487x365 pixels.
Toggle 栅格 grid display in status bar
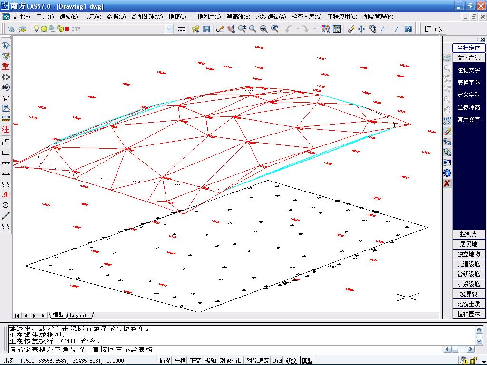[x=180, y=361]
